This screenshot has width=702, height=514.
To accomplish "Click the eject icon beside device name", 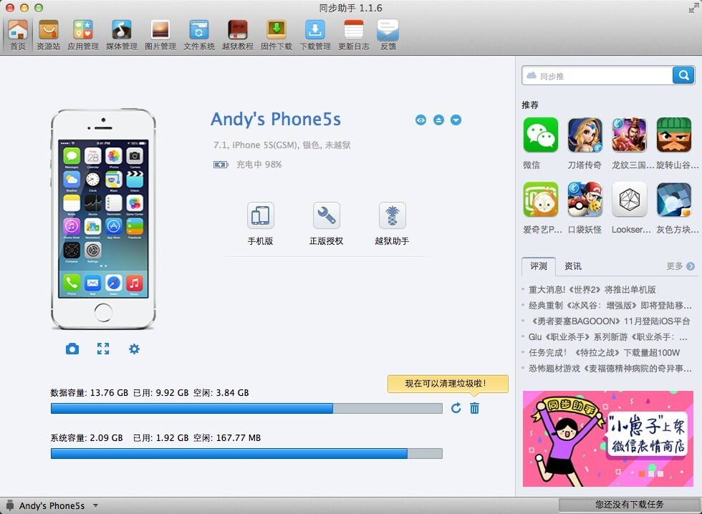I will coord(438,120).
